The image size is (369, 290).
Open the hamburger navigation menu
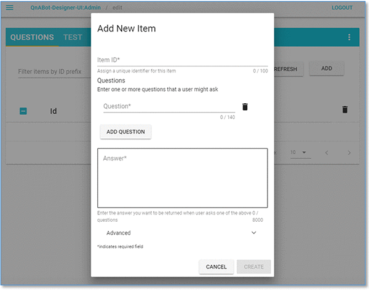point(9,7)
